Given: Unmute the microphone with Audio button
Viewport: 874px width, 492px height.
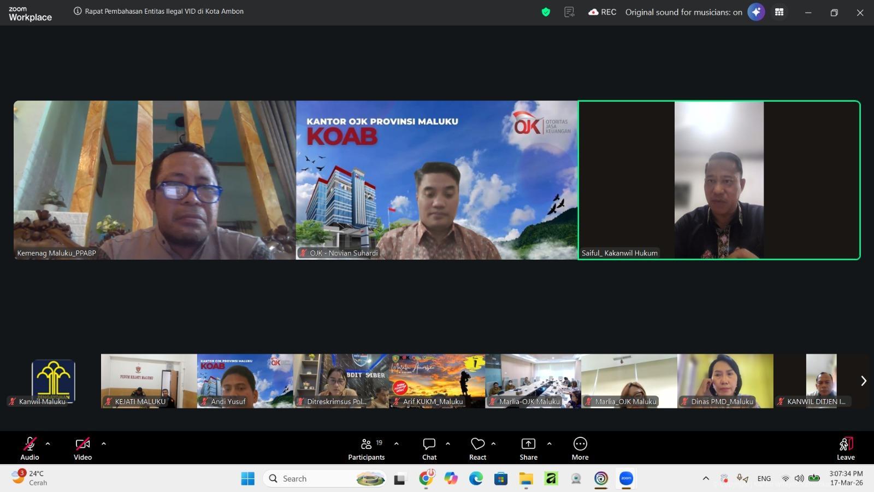Looking at the screenshot, I should point(29,448).
